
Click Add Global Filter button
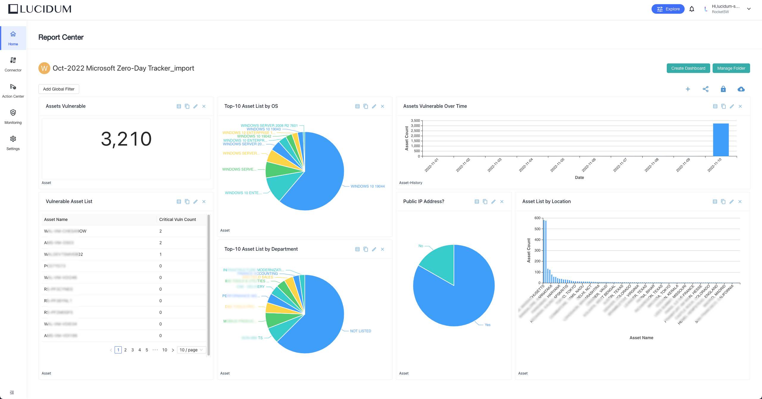pos(58,89)
